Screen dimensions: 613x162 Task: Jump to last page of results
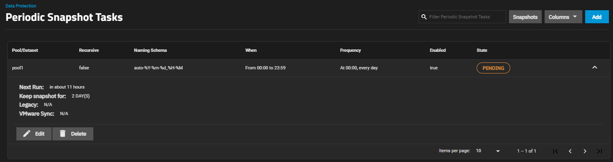(599, 151)
